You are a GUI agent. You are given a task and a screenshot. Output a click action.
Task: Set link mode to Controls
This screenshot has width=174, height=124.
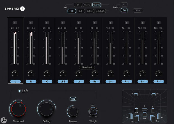pyautogui.click(x=97, y=5)
